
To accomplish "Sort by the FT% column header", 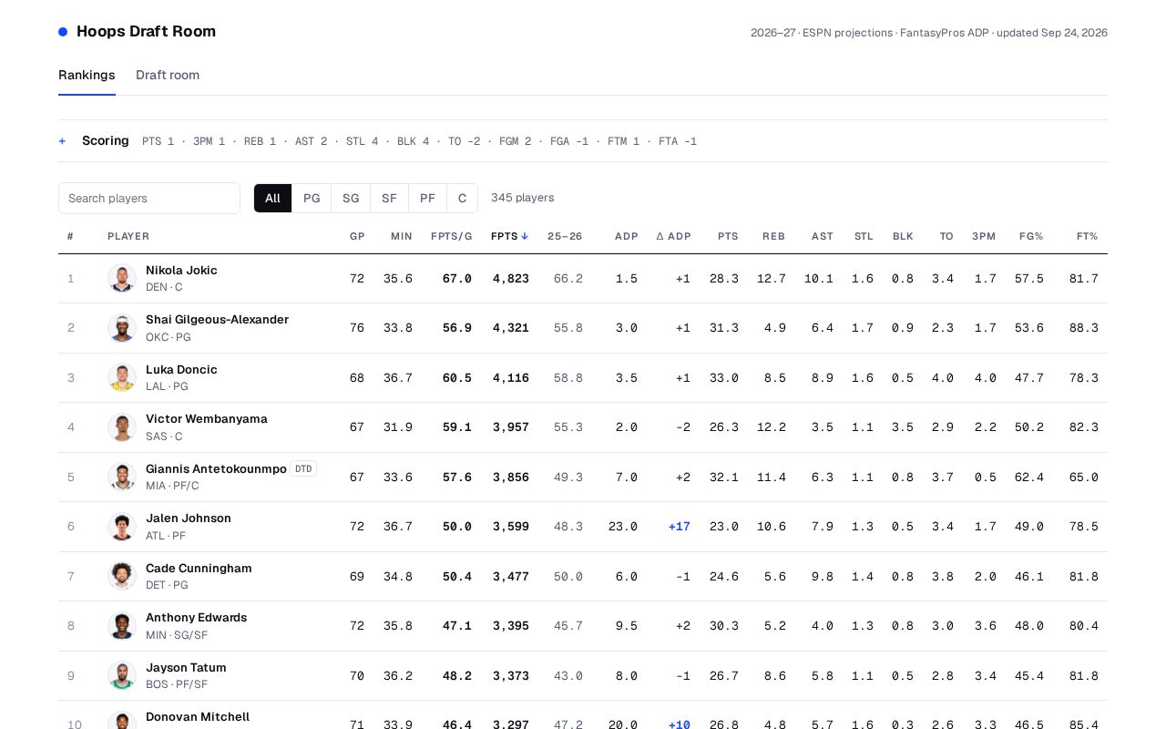I will 1087,236.
